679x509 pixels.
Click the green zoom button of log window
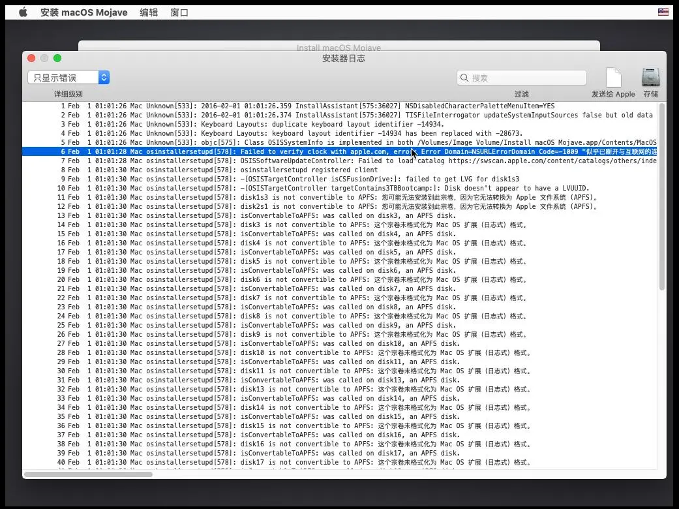click(x=57, y=58)
